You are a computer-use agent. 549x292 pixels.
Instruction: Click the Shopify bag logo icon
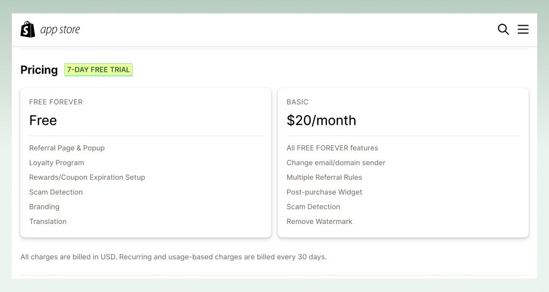(28, 29)
